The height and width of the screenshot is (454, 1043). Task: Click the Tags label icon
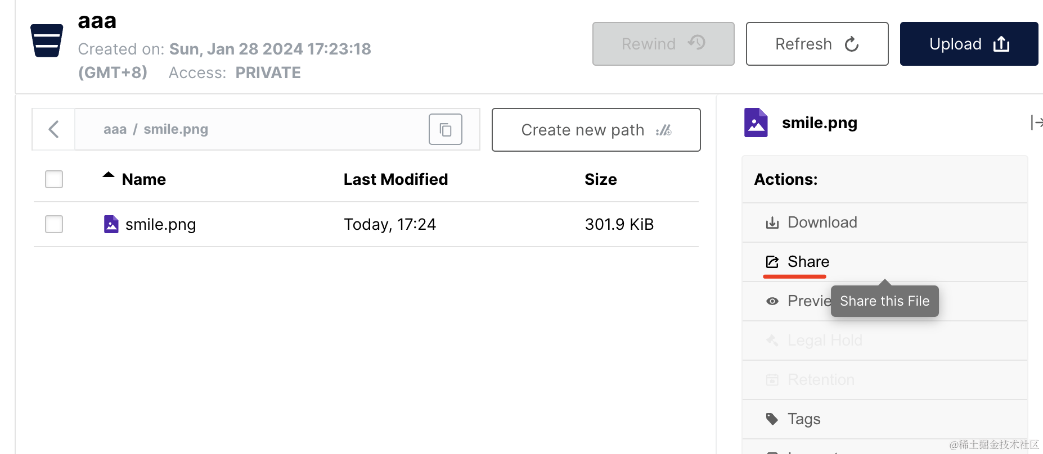click(772, 419)
